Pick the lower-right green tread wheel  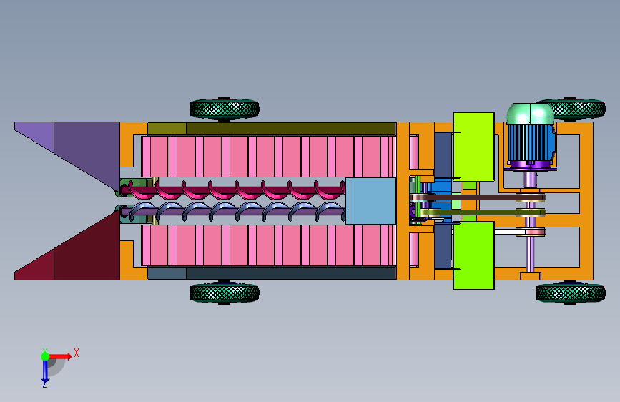[570, 293]
